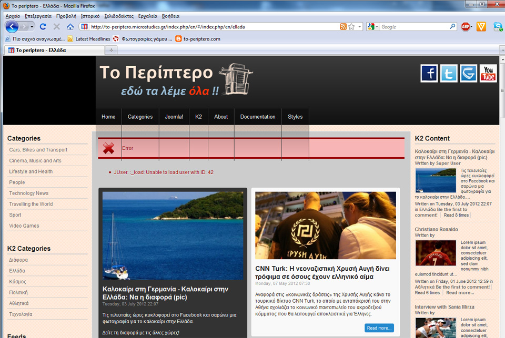This screenshot has height=338, width=505.
Task: Open the CNN Turk article photo
Action: (326, 226)
